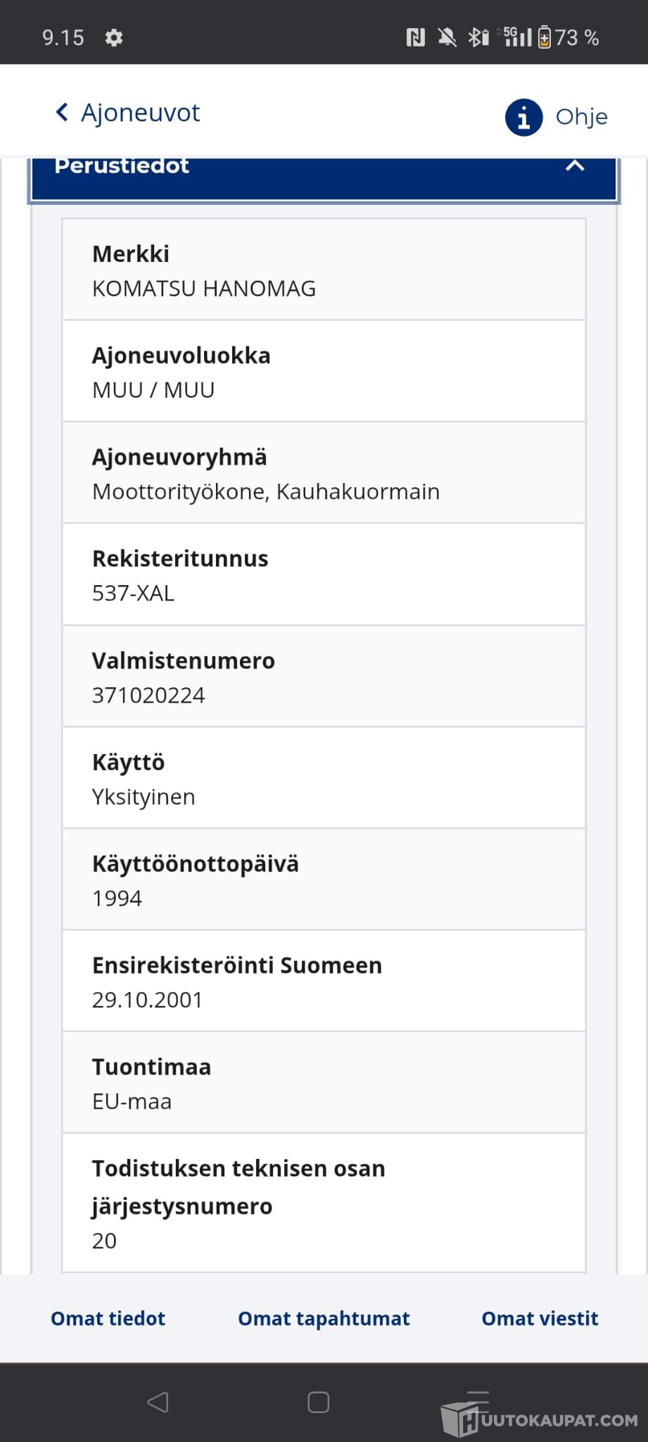The height and width of the screenshot is (1442, 648).
Task: Tap the 5G signal strength icon
Action: click(517, 37)
